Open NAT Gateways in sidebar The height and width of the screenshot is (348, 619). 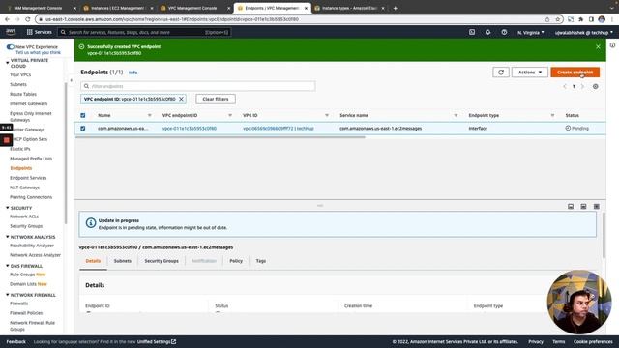tap(24, 188)
